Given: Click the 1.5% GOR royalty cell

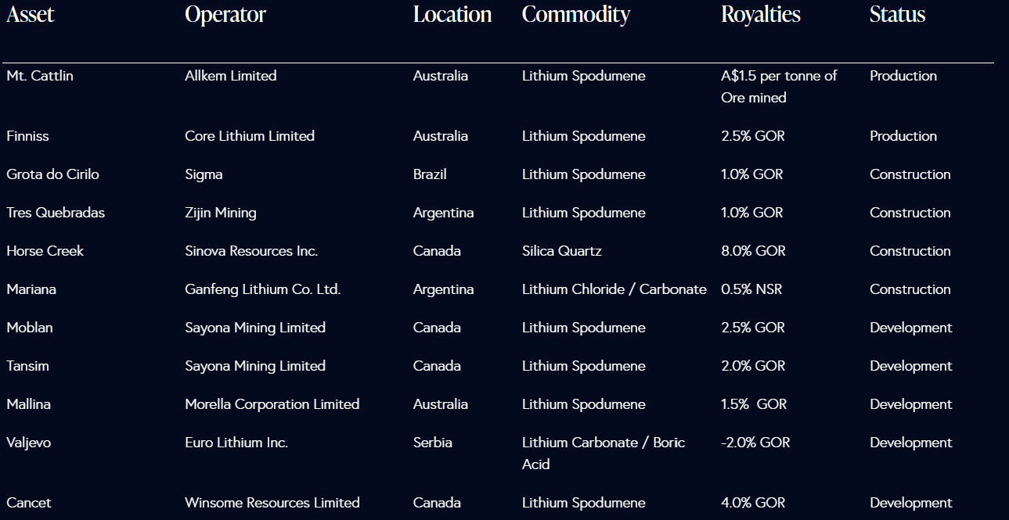Looking at the screenshot, I should (x=754, y=404).
